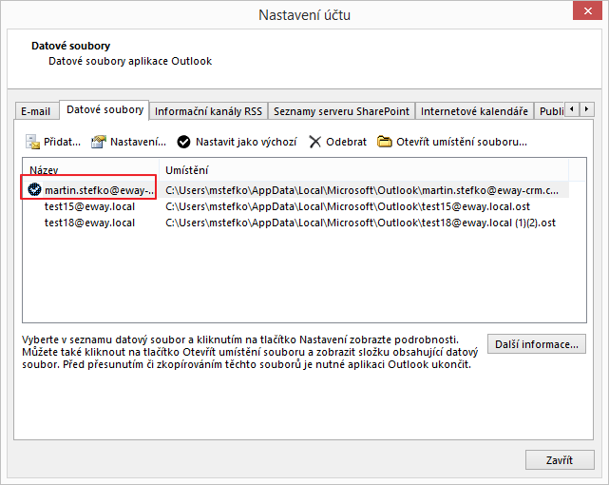Select the test18@eway.local entry

[89, 223]
